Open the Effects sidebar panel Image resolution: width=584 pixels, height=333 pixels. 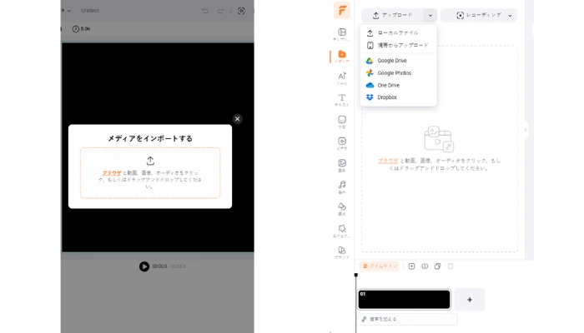[x=341, y=231]
